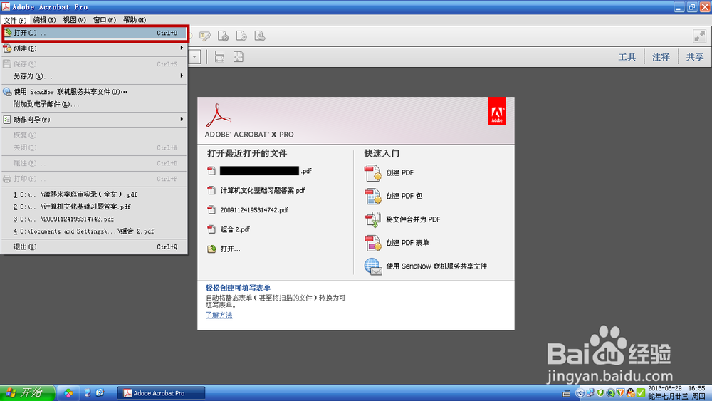Image resolution: width=712 pixels, height=401 pixels.
Task: Expand the 创建(R) submenu
Action: [95, 48]
